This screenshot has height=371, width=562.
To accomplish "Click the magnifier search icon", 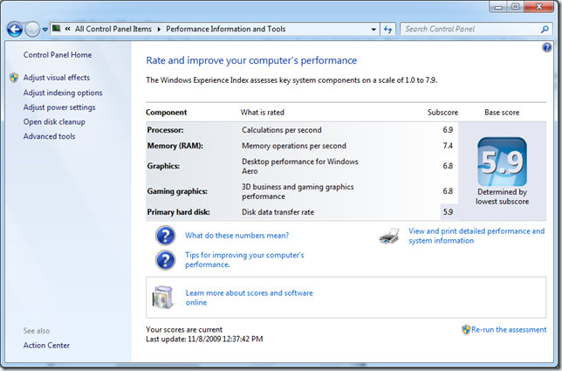I will [545, 29].
